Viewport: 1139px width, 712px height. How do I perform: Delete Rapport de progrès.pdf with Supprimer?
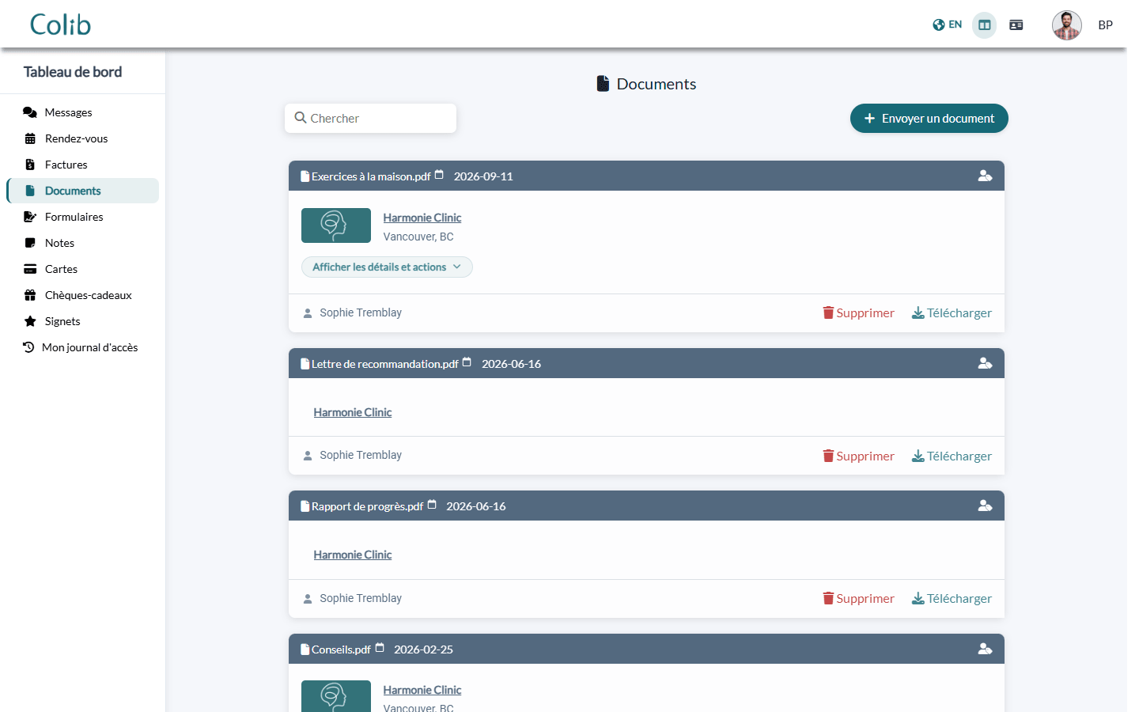[x=858, y=599]
